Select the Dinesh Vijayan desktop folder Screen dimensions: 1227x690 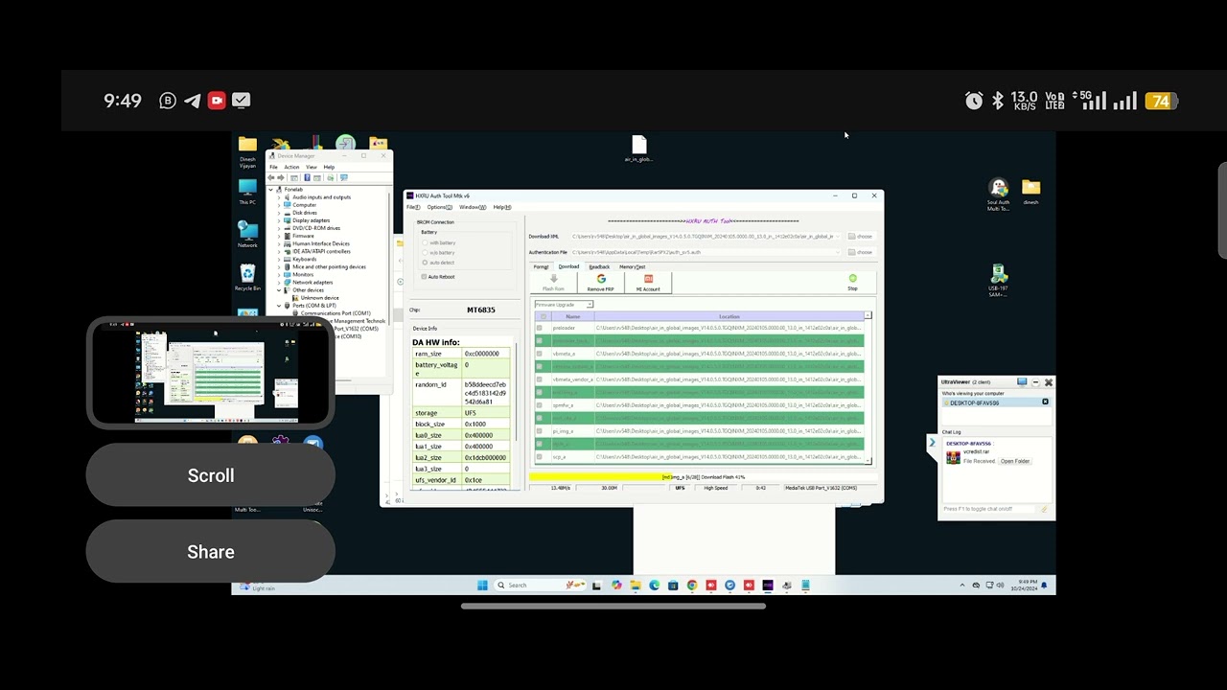[247, 152]
